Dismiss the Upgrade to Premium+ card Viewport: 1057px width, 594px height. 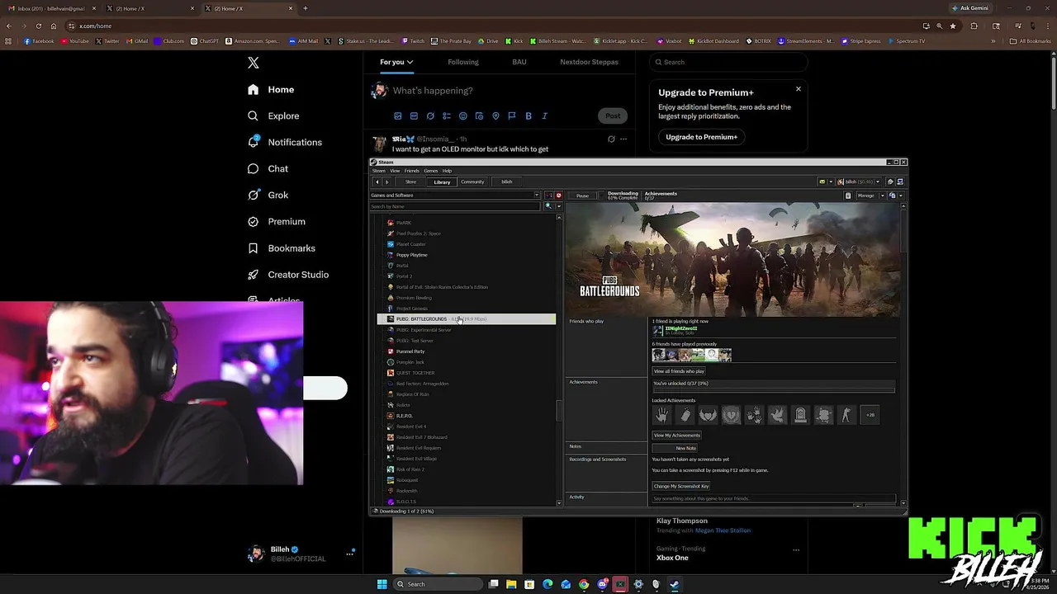tap(799, 89)
